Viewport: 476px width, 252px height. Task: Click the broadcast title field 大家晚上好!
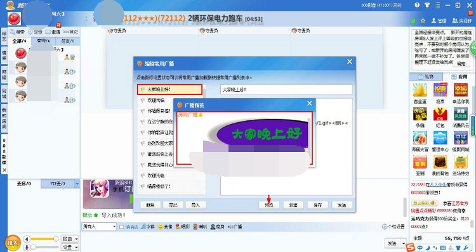pos(286,90)
